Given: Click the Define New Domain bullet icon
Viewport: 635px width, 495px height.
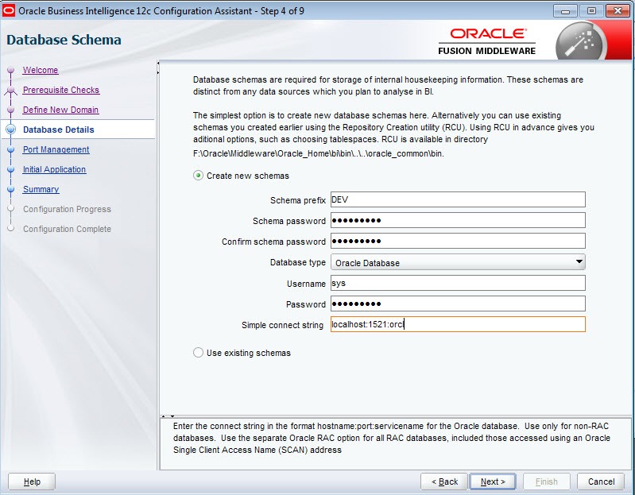Looking at the screenshot, I should point(11,110).
